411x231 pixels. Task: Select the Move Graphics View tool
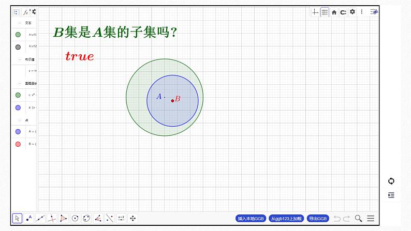[x=133, y=218]
